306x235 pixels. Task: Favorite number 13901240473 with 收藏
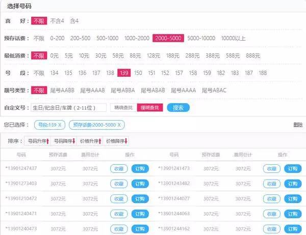[119, 229]
